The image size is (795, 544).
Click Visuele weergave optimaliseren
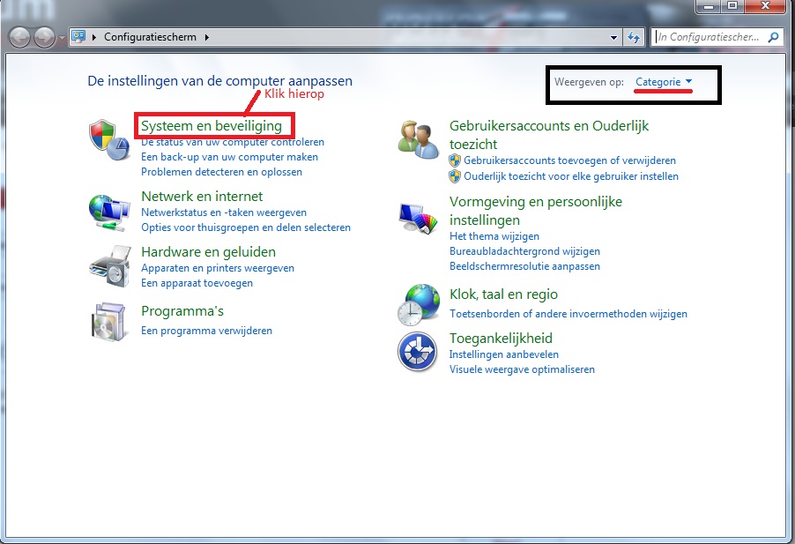pyautogui.click(x=523, y=369)
